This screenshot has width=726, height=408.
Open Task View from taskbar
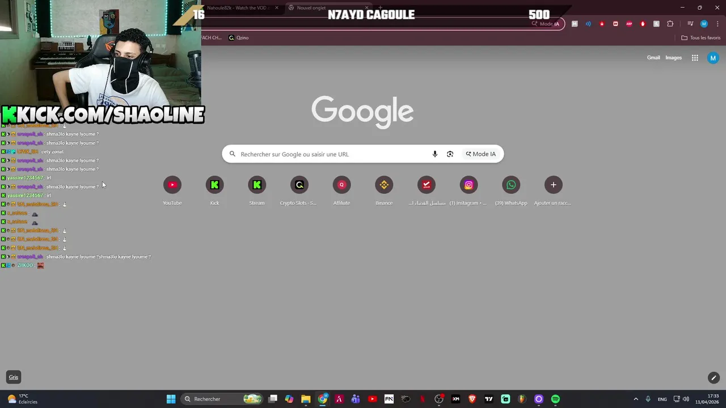(273, 399)
